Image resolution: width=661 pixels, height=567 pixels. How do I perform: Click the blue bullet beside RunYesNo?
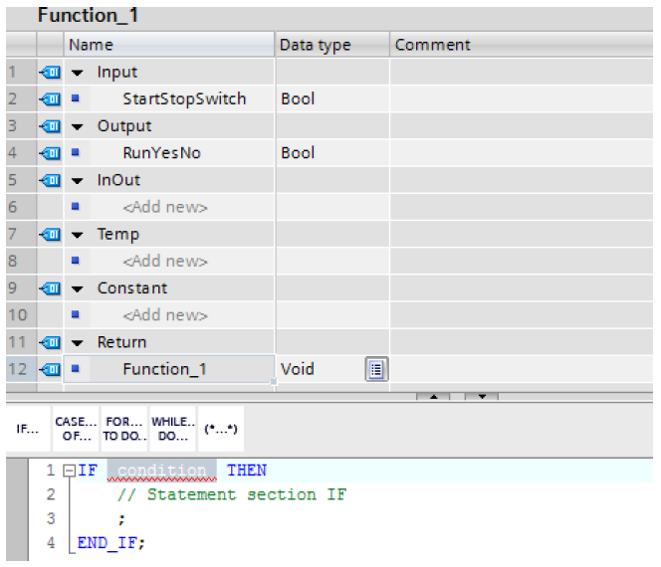click(76, 152)
